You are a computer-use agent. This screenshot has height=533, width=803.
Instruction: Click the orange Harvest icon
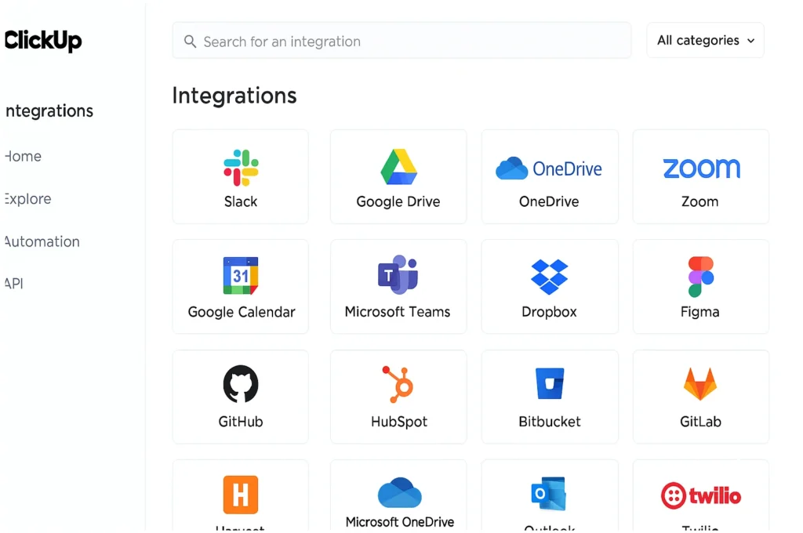point(241,495)
